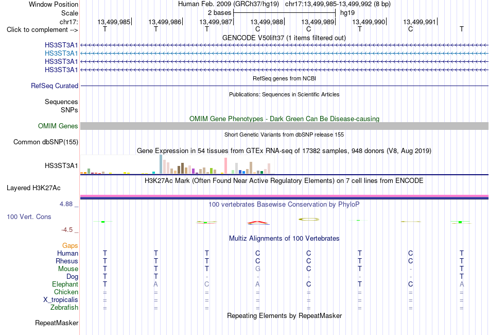Click the RepeatMasker track label
This screenshot has width=489, height=335.
(x=57, y=323)
